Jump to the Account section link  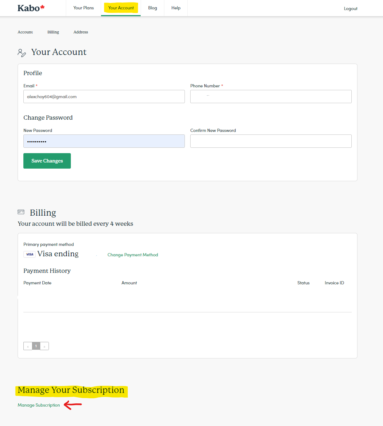(25, 32)
